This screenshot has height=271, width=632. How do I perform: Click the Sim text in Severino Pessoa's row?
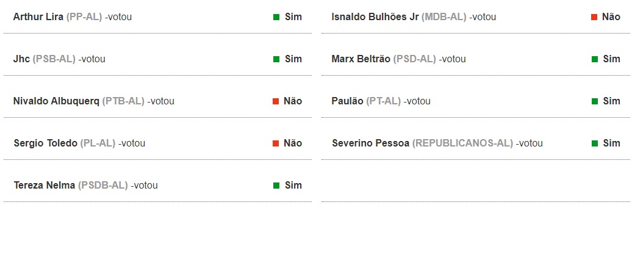(611, 143)
